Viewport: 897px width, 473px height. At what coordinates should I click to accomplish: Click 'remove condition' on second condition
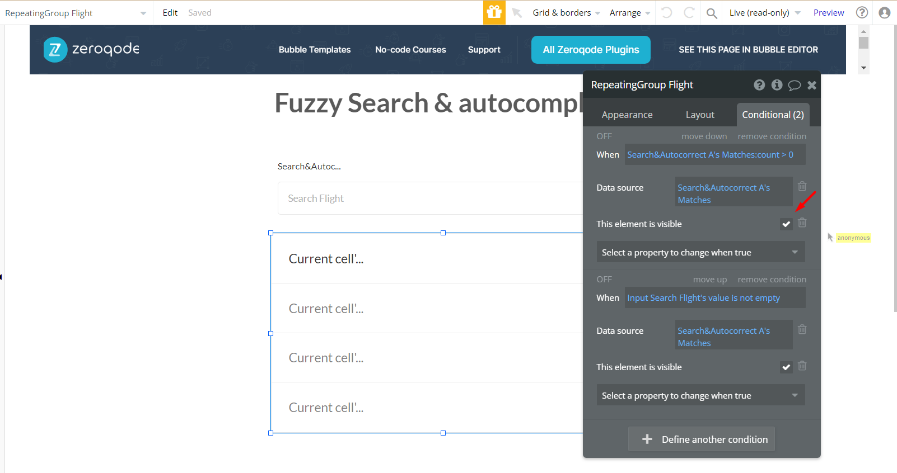pos(772,280)
